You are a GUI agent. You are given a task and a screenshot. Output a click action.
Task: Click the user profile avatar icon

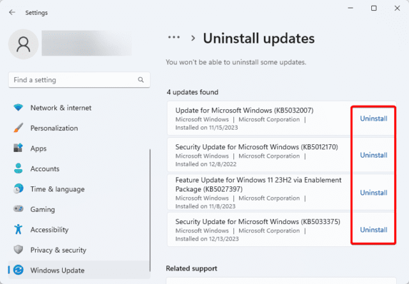coord(24,44)
